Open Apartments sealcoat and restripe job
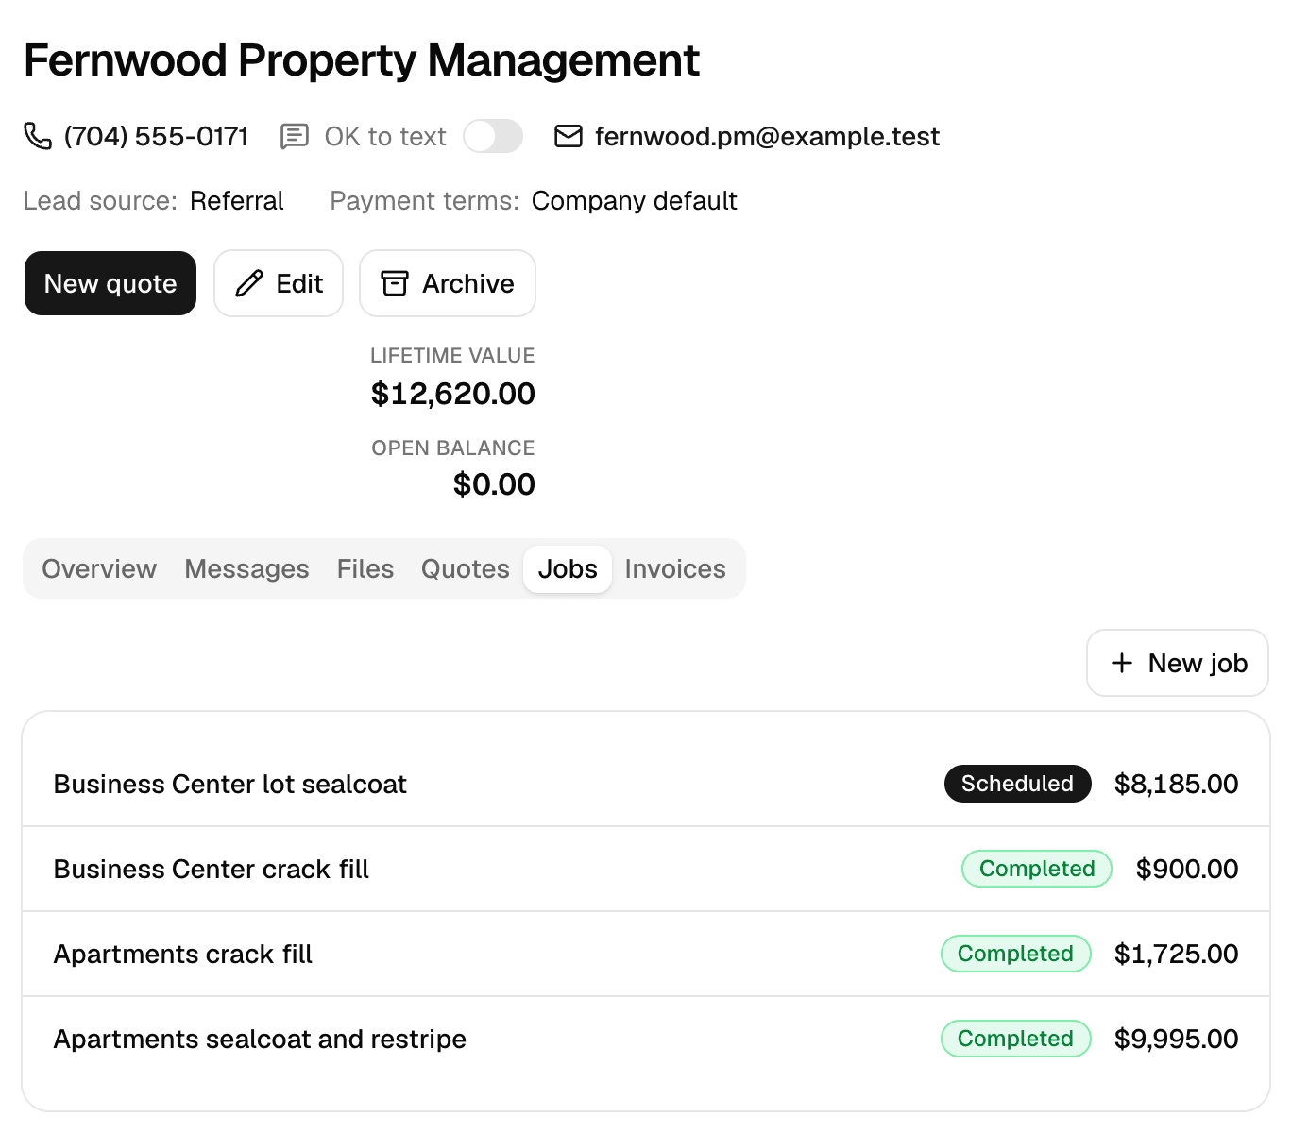1292x1133 pixels. pos(646,1039)
